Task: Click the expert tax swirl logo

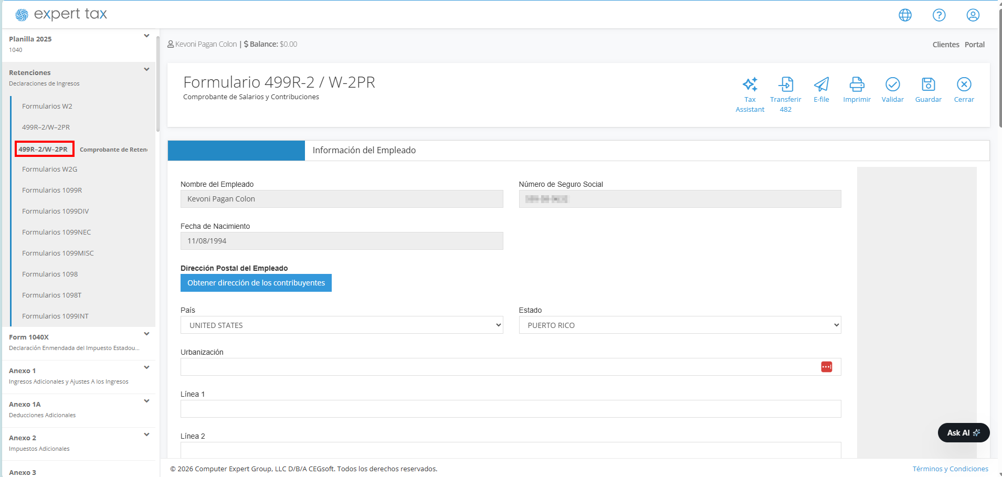Action: tap(22, 15)
